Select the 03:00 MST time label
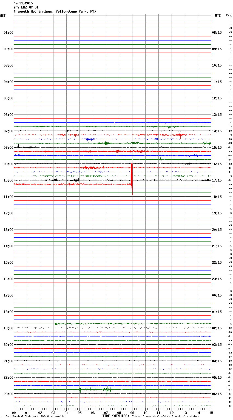233x420 pixels. click(8, 65)
